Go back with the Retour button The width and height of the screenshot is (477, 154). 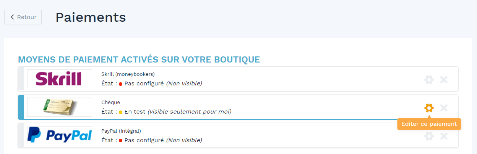[x=23, y=17]
